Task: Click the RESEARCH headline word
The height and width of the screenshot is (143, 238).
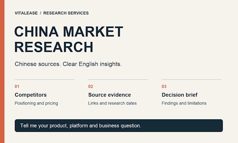Action: coord(54,47)
